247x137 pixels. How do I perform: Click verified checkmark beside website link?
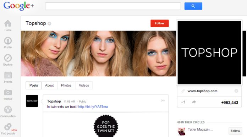(x=236, y=91)
